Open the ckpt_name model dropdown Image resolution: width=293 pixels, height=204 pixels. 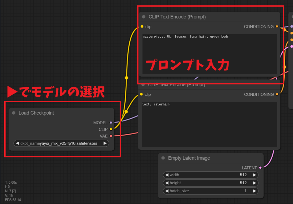pyautogui.click(x=61, y=143)
